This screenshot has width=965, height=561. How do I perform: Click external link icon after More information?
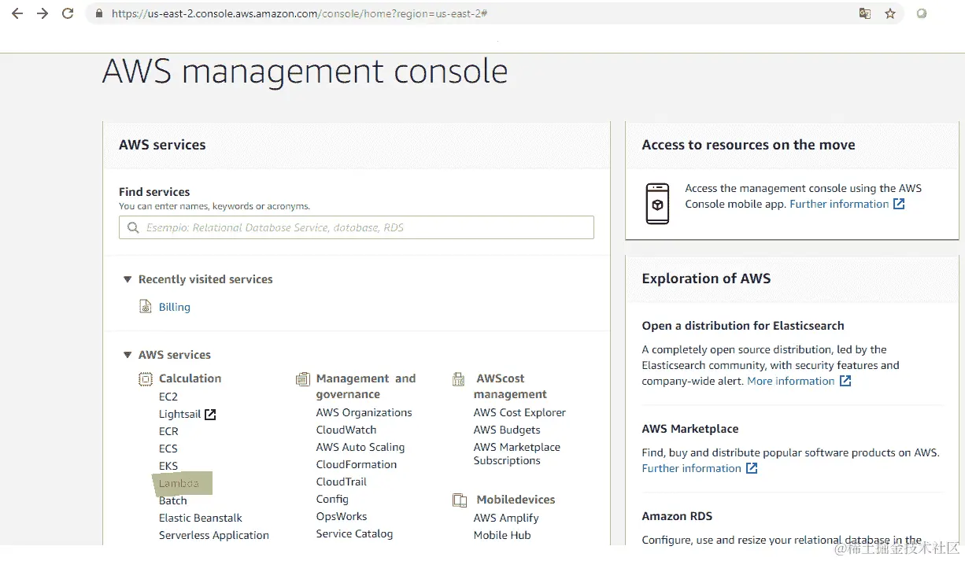pos(845,381)
